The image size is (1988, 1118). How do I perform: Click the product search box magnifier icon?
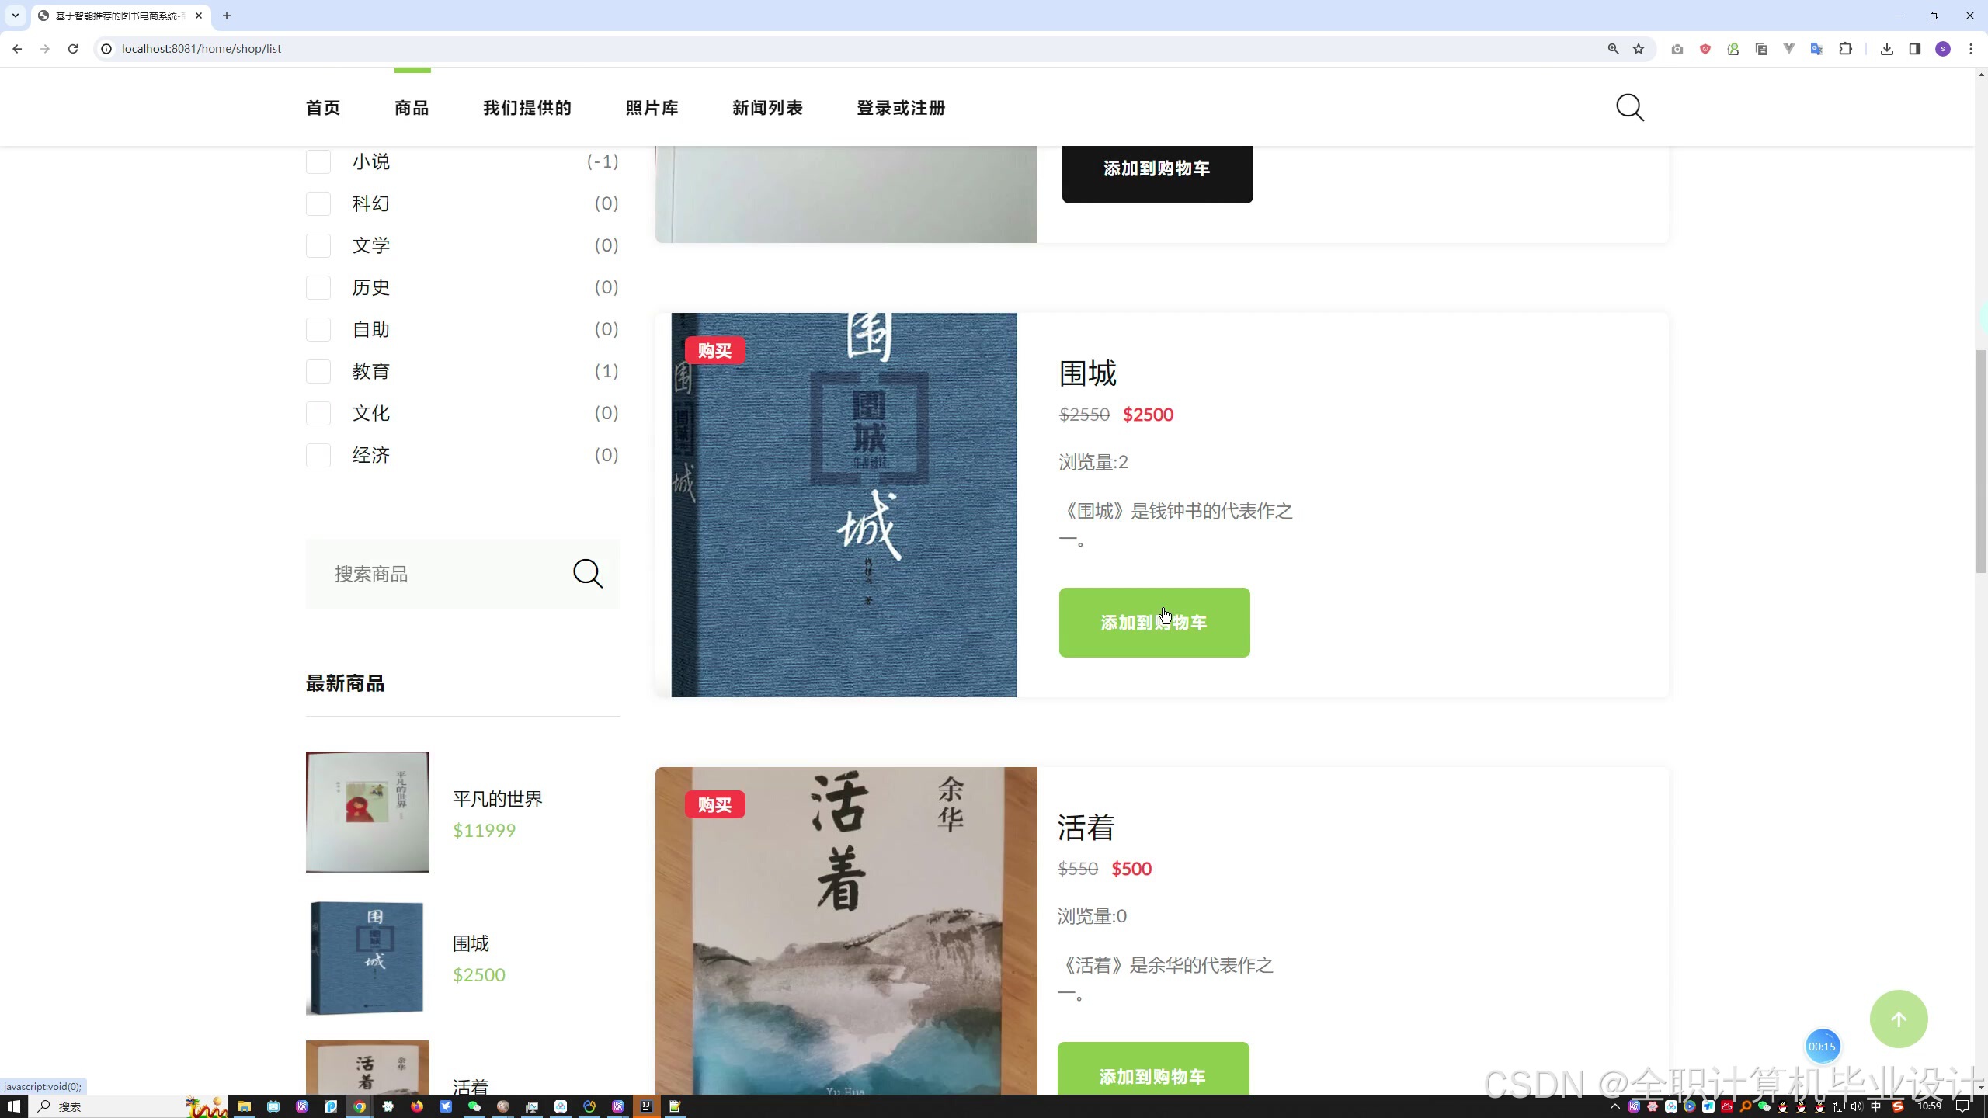(588, 574)
